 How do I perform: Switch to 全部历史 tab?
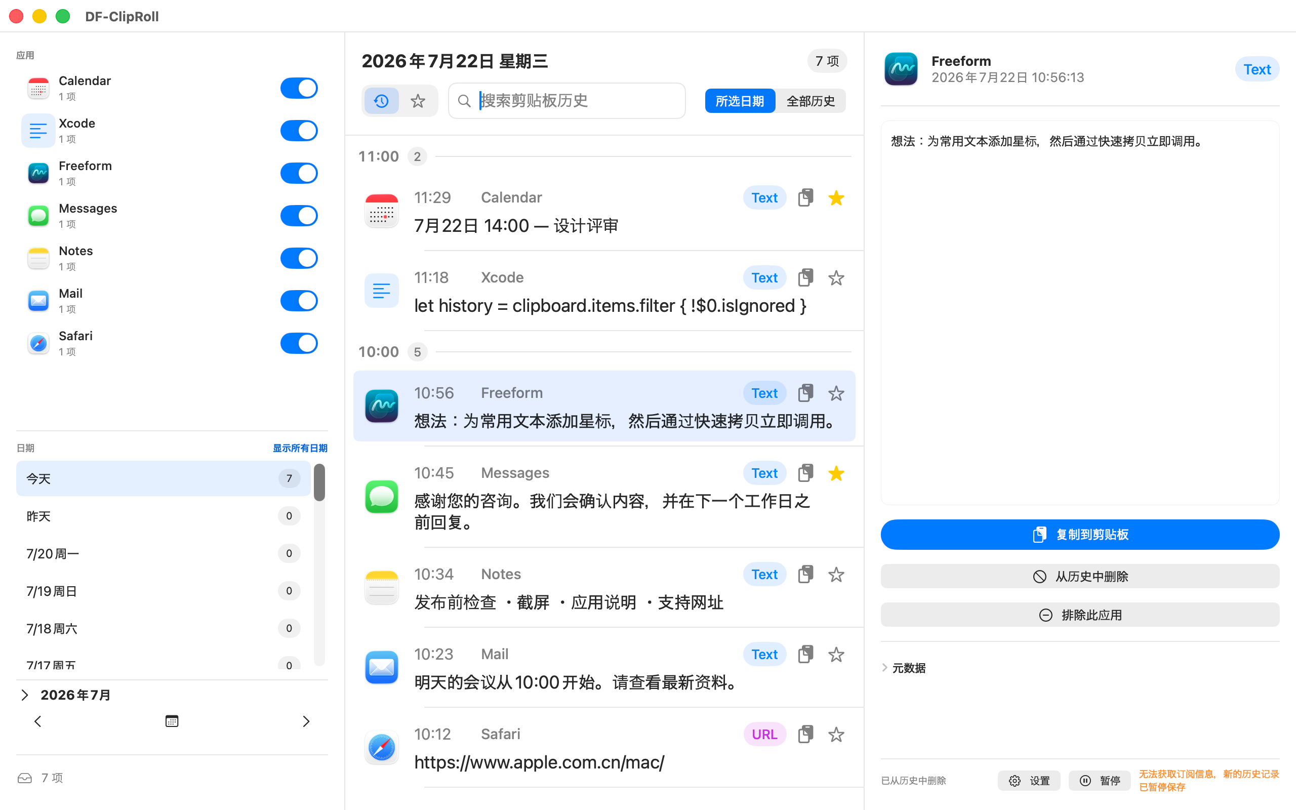point(811,101)
